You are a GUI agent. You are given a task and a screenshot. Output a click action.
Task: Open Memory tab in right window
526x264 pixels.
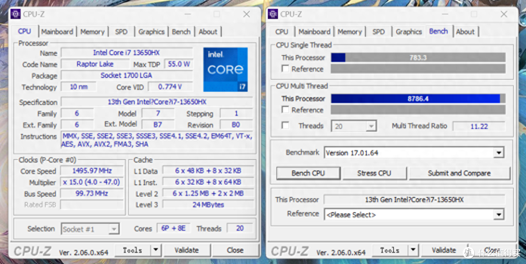click(350, 32)
